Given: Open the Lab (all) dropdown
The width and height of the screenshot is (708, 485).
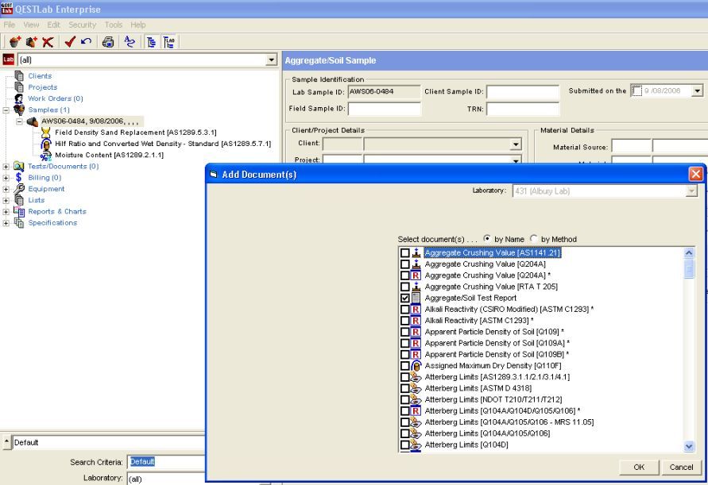Looking at the screenshot, I should (272, 60).
